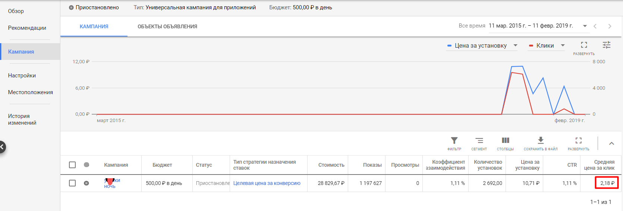Viewport: 623px width, 211px height.
Task: Sort by Средняя цена за клик header
Action: pos(599,165)
